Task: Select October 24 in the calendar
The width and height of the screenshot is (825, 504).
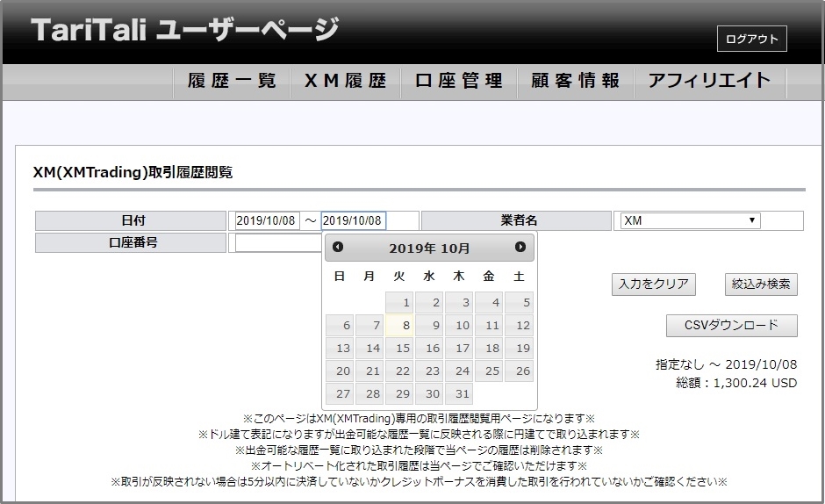Action: [x=459, y=371]
